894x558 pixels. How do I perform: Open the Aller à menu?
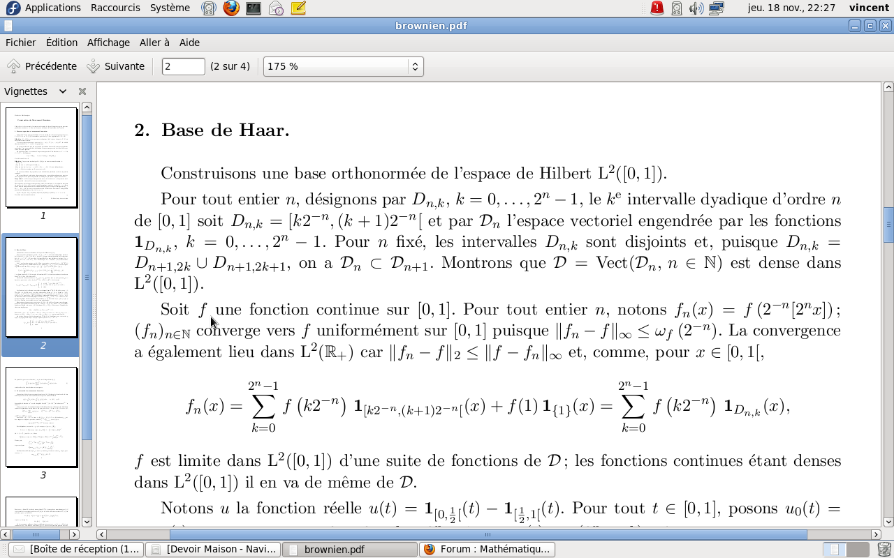click(x=154, y=43)
